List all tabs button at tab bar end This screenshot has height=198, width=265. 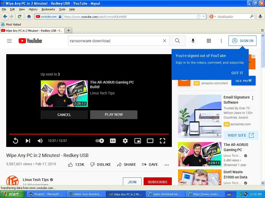click(262, 30)
